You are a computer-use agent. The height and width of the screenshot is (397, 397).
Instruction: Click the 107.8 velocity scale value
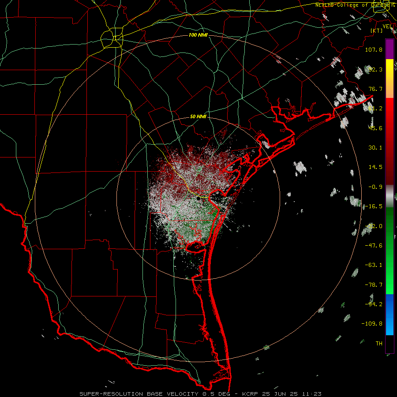(374, 49)
